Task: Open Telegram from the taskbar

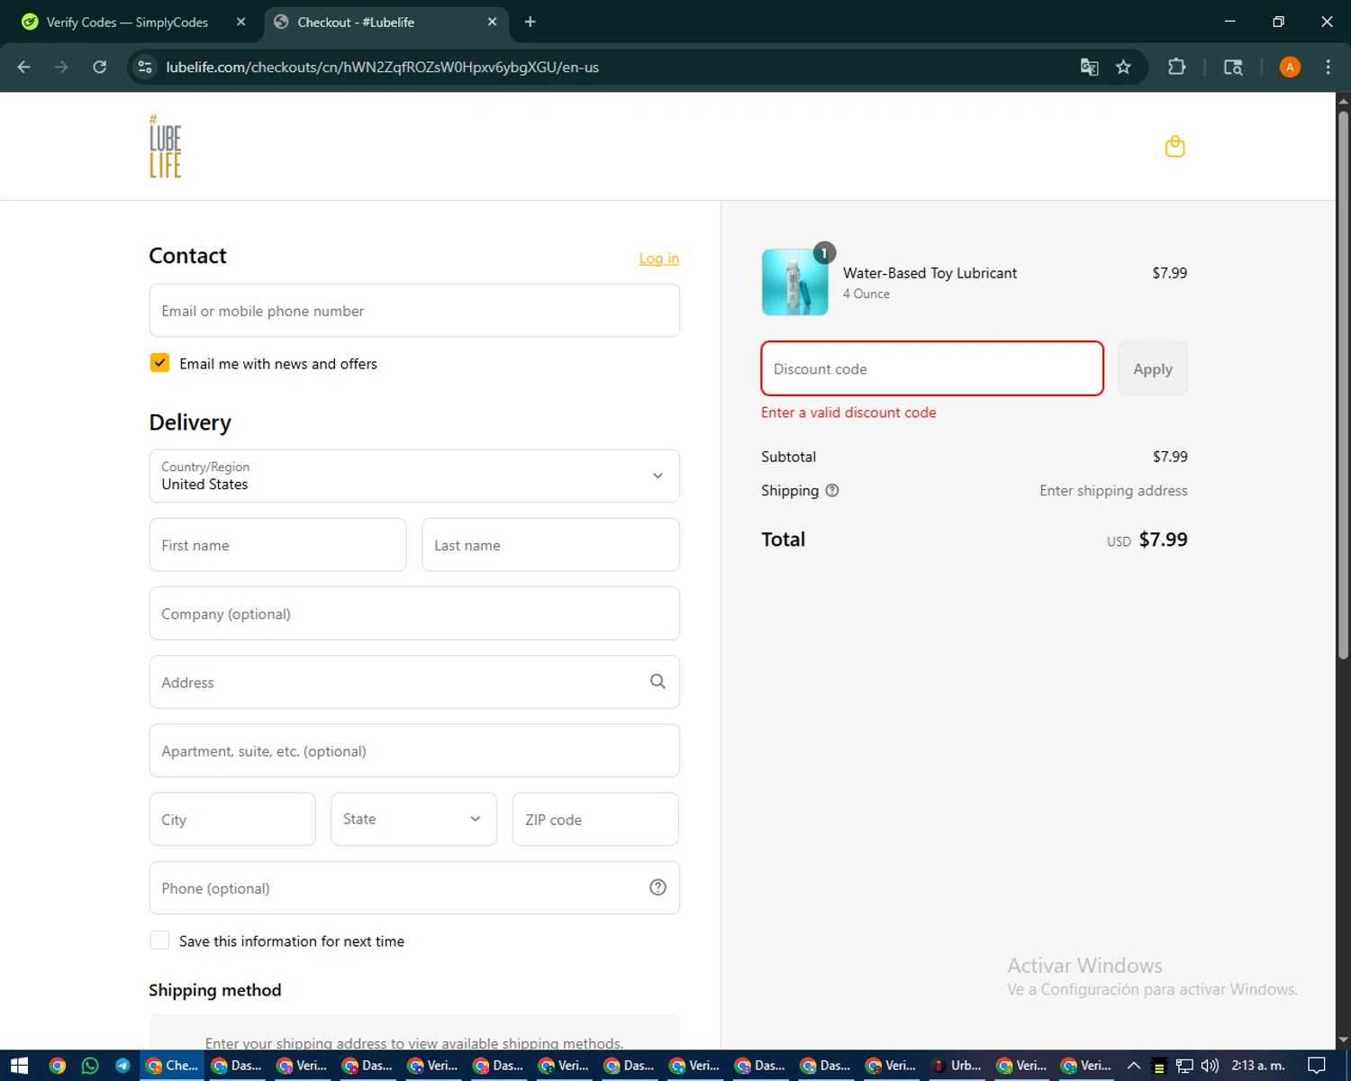Action: coord(122,1066)
